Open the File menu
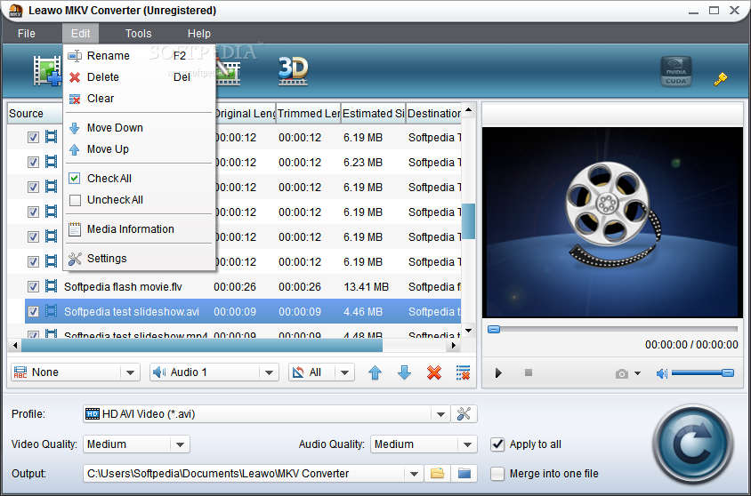This screenshot has height=496, width=751. (27, 34)
